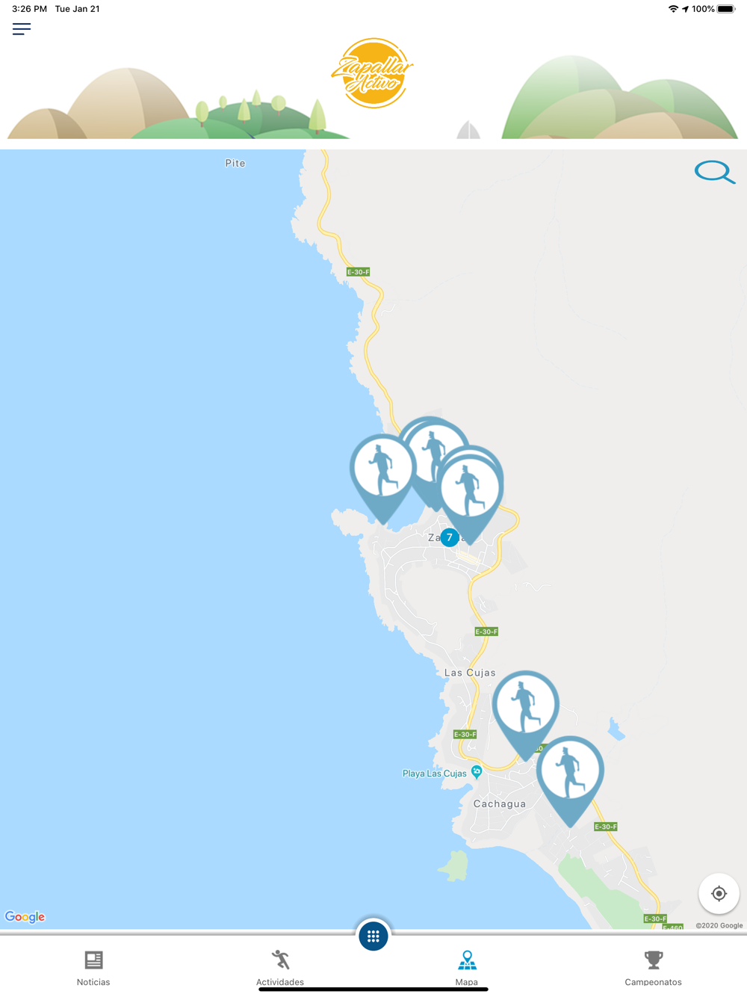Tap the Zapallar Activo logo

[x=373, y=73]
